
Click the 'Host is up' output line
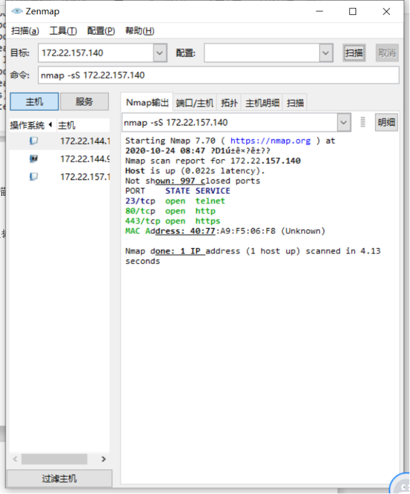pos(195,171)
